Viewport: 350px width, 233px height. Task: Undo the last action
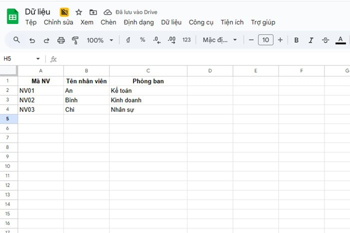point(32,40)
